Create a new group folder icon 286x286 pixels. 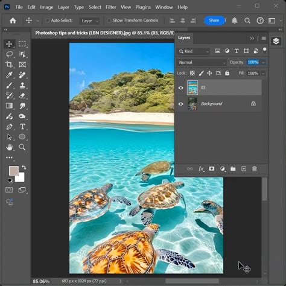233,169
